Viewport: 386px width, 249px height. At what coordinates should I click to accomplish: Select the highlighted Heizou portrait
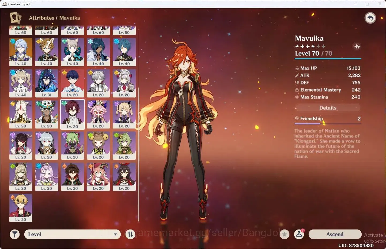pyautogui.click(x=73, y=114)
